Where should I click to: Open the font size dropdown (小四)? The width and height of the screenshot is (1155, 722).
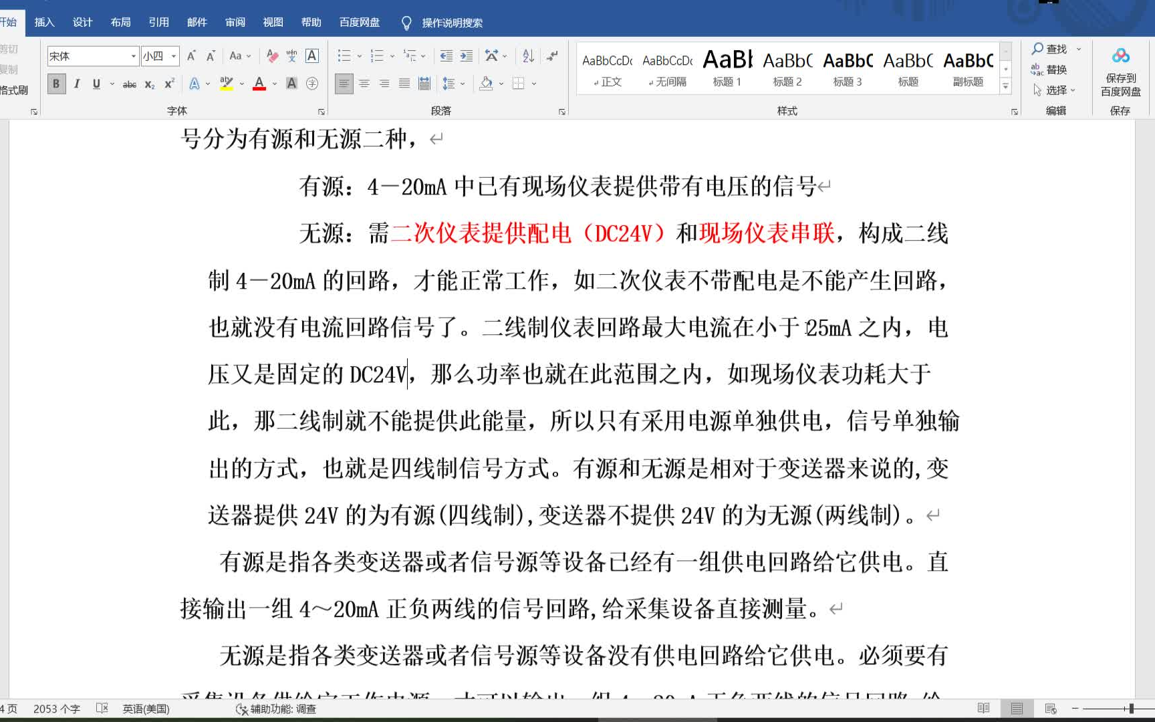(174, 56)
